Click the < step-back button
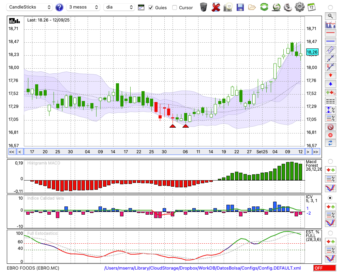 20,152
